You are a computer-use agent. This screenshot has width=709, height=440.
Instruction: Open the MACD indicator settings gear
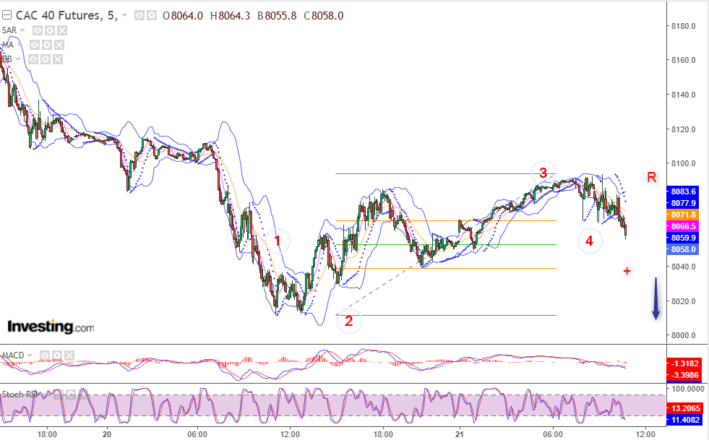point(57,355)
